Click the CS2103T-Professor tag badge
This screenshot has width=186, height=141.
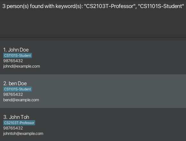coord(19,123)
